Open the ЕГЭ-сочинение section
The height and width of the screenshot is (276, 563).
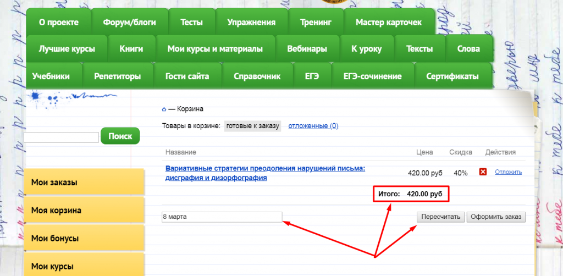pyautogui.click(x=372, y=76)
